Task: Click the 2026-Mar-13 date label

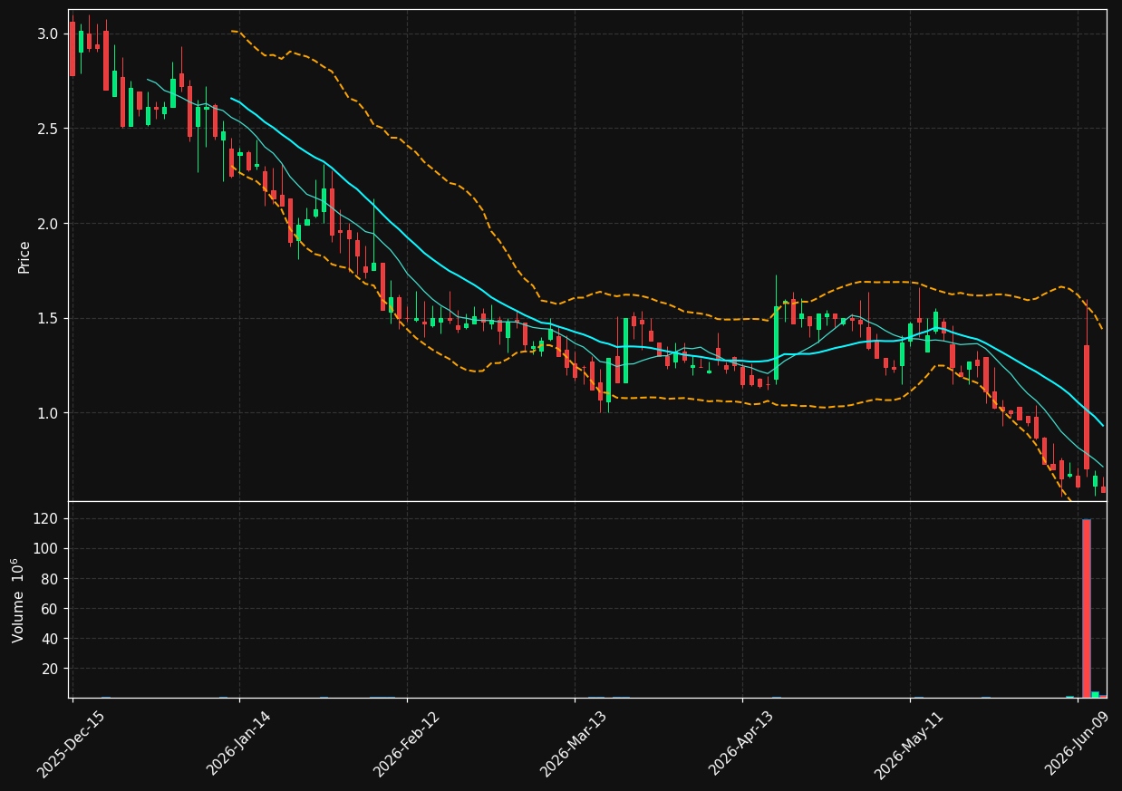Action: (575, 745)
